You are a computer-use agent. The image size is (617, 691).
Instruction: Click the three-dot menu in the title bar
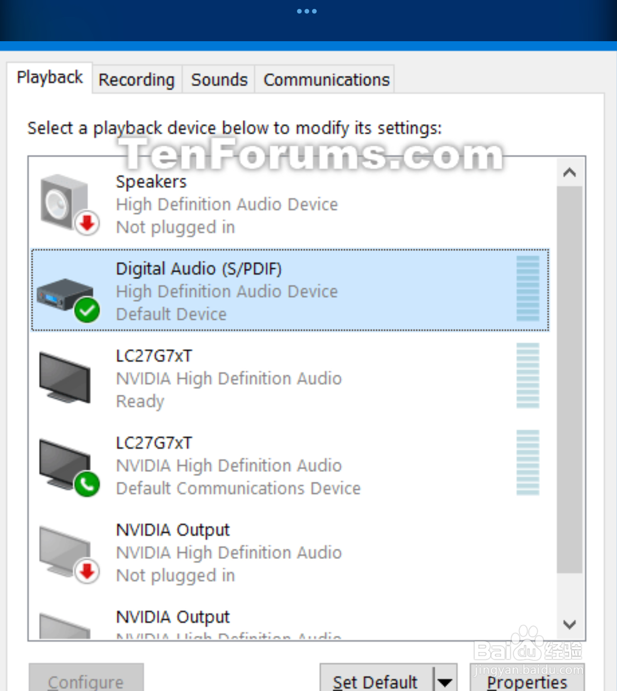(x=307, y=11)
